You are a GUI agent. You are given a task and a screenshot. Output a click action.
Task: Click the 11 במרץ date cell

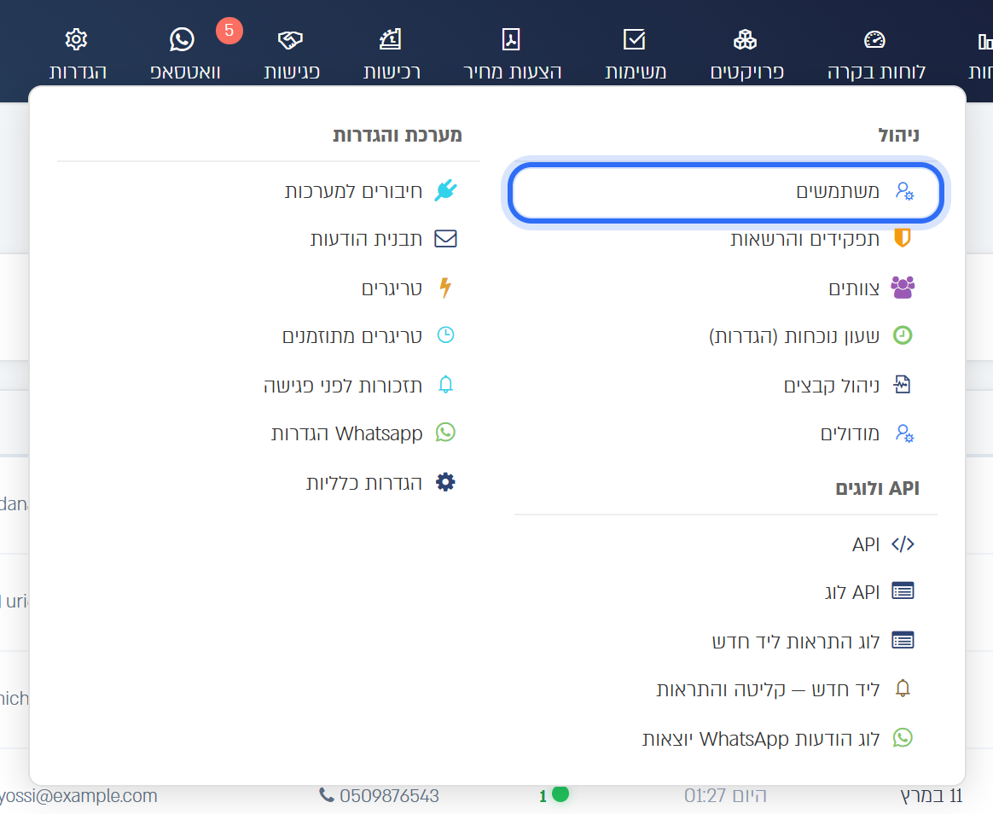pyautogui.click(x=931, y=795)
